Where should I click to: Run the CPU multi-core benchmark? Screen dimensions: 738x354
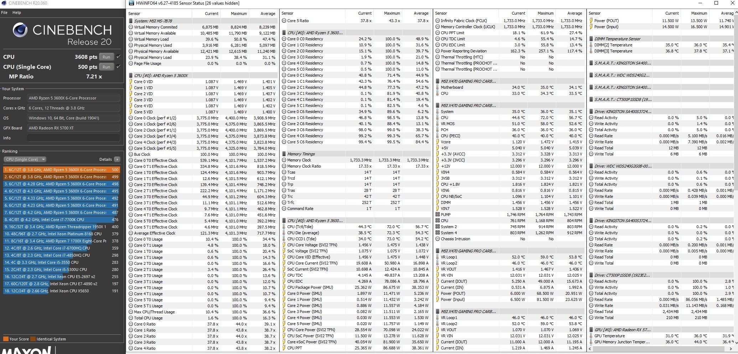106,57
